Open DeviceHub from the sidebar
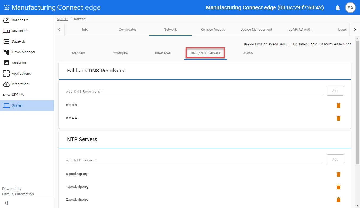This screenshot has width=360, height=208. click(27, 31)
